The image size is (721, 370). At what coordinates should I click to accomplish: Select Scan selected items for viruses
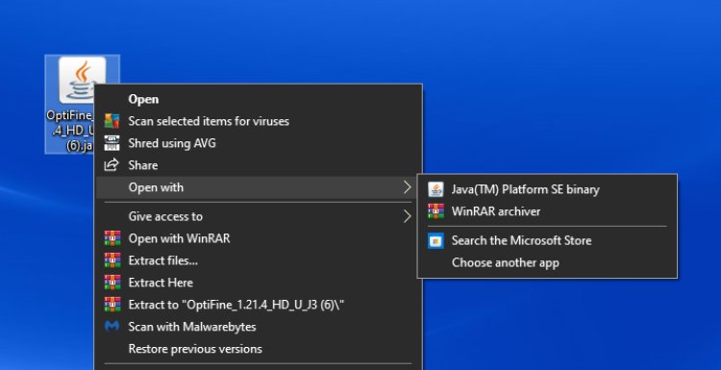click(x=259, y=121)
